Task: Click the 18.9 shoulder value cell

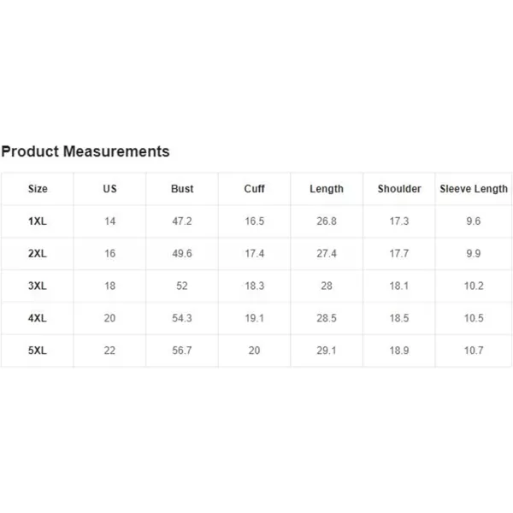Action: coord(399,351)
